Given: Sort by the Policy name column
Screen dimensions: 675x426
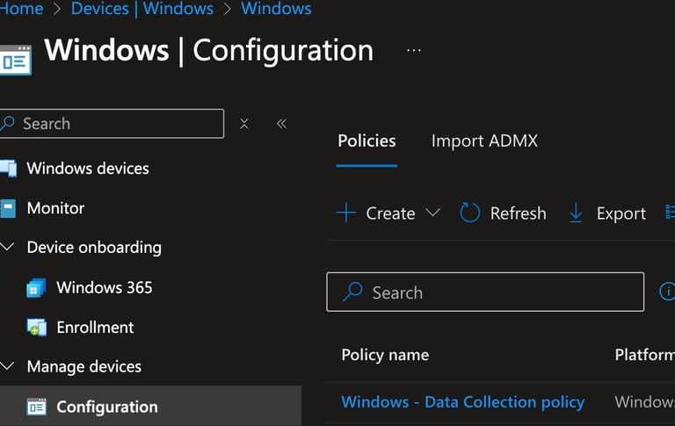Looking at the screenshot, I should tap(385, 356).
